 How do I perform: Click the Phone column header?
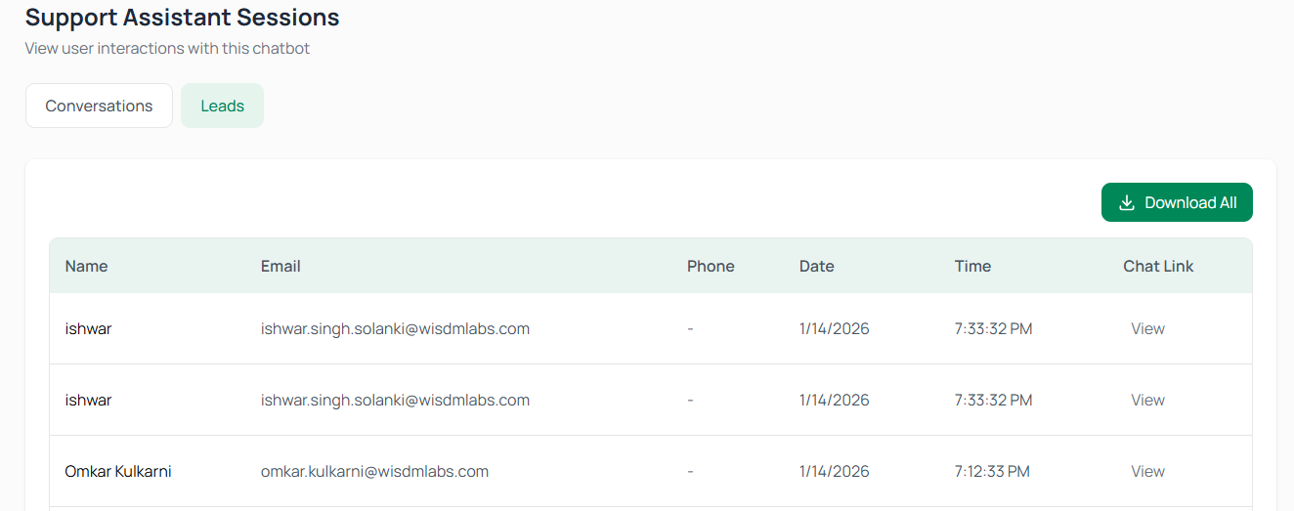(x=711, y=266)
